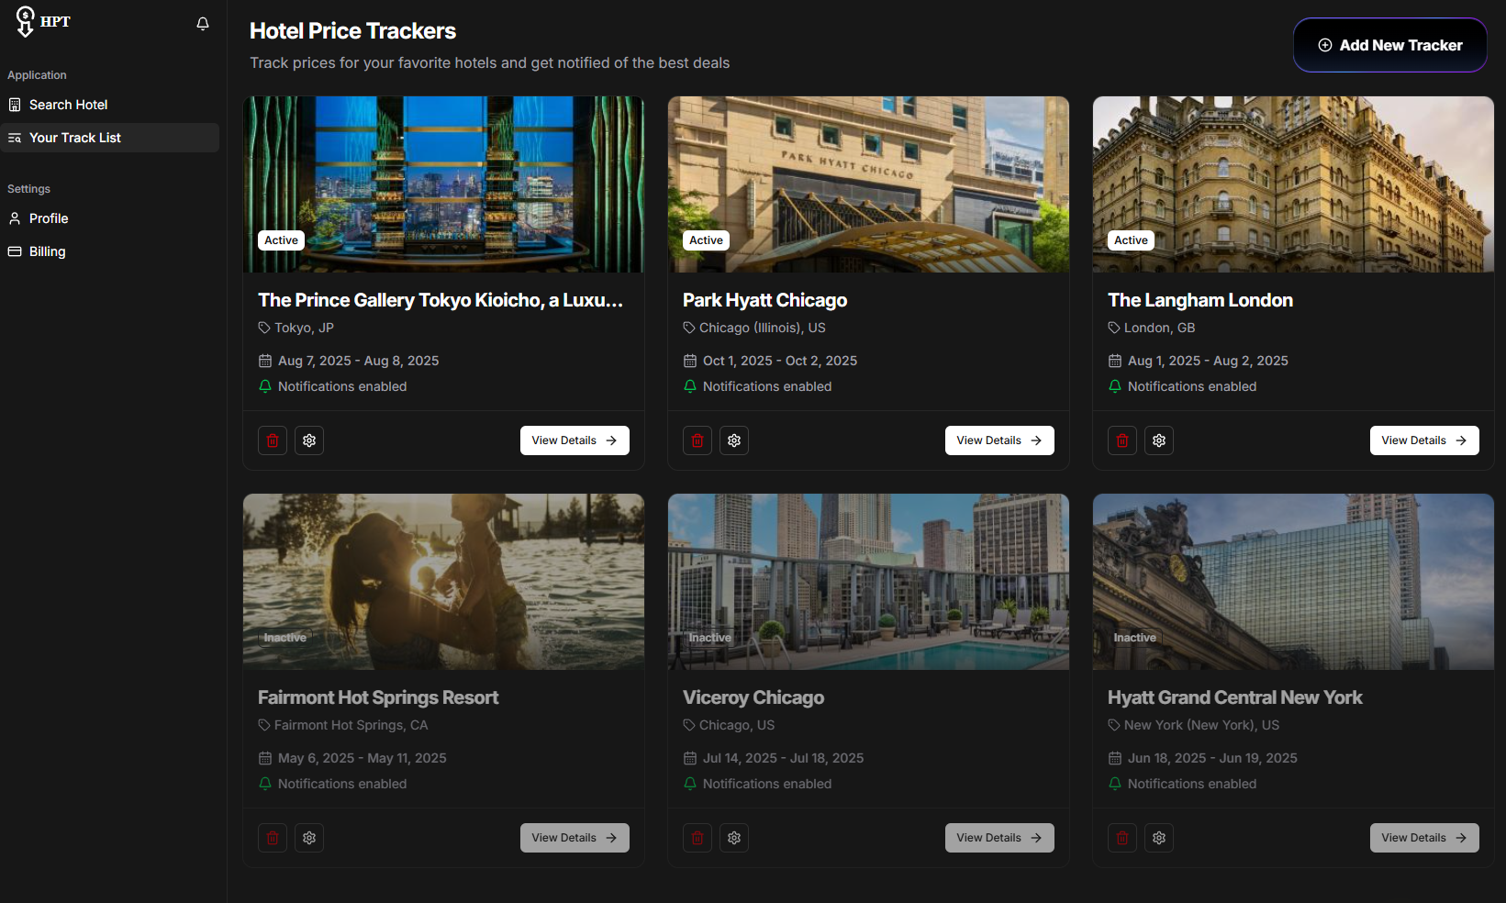Click the 'Hotel Price Trackers' page heading

(x=352, y=31)
